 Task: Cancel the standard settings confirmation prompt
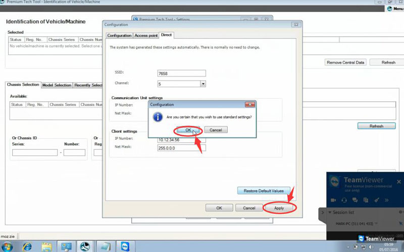pyautogui.click(x=216, y=130)
